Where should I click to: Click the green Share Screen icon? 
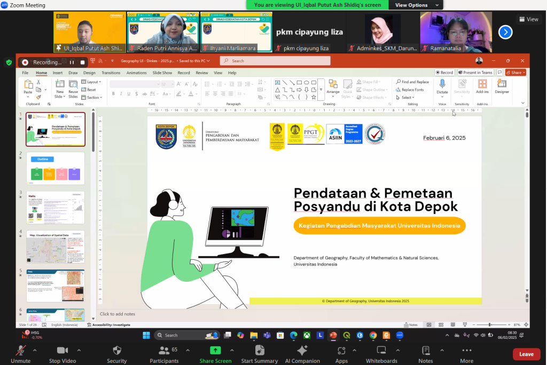[215, 351]
